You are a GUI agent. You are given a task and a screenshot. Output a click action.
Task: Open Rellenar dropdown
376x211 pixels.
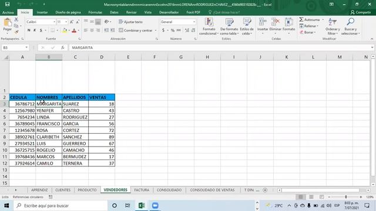click(x=309, y=26)
